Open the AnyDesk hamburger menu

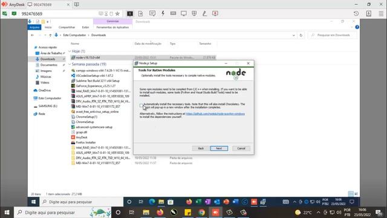coord(381,13)
